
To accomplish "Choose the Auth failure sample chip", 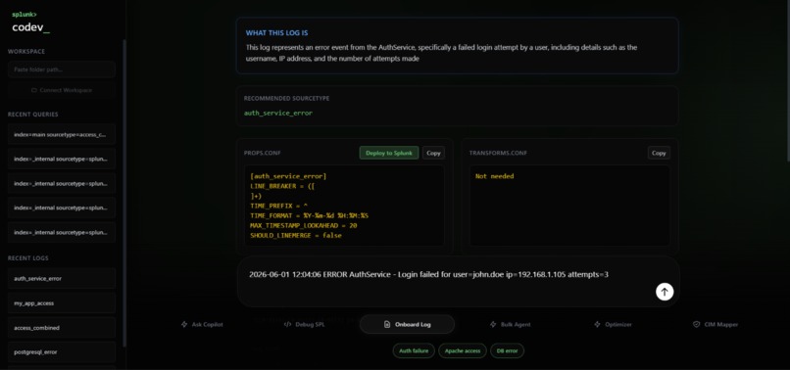I will click(x=414, y=350).
